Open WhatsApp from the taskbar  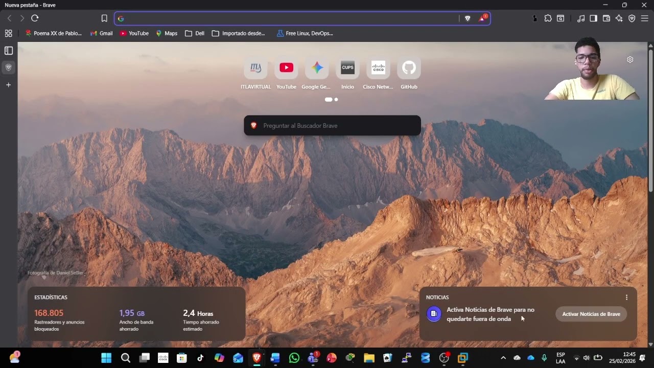click(294, 358)
